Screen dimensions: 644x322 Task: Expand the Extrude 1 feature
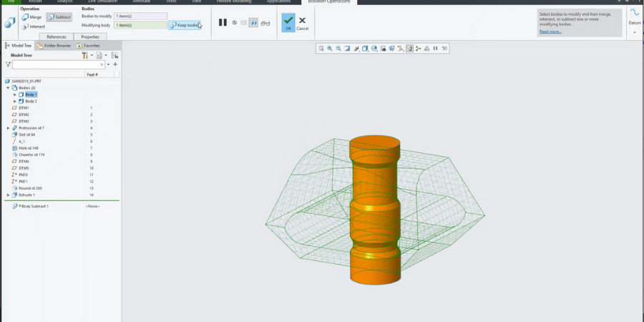click(x=8, y=195)
